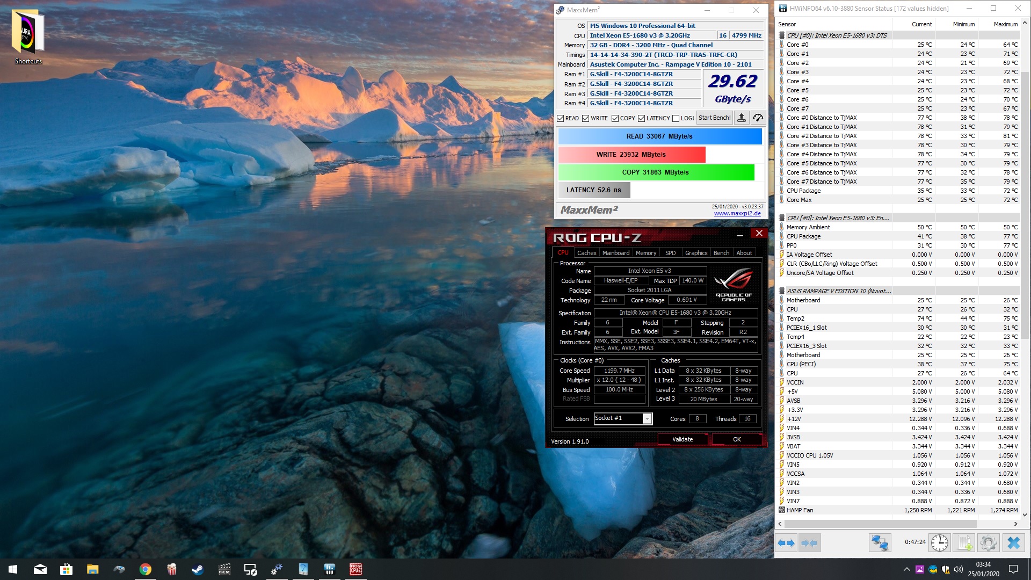The height and width of the screenshot is (580, 1031).
Task: Open HWiNFO remote network monitoring icon
Action: coord(880,543)
